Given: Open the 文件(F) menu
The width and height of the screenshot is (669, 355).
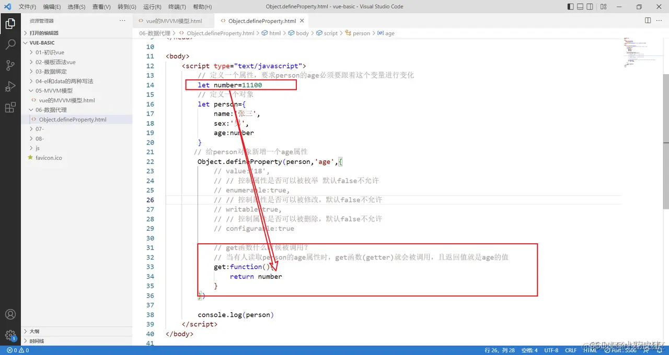Looking at the screenshot, I should point(27,7).
